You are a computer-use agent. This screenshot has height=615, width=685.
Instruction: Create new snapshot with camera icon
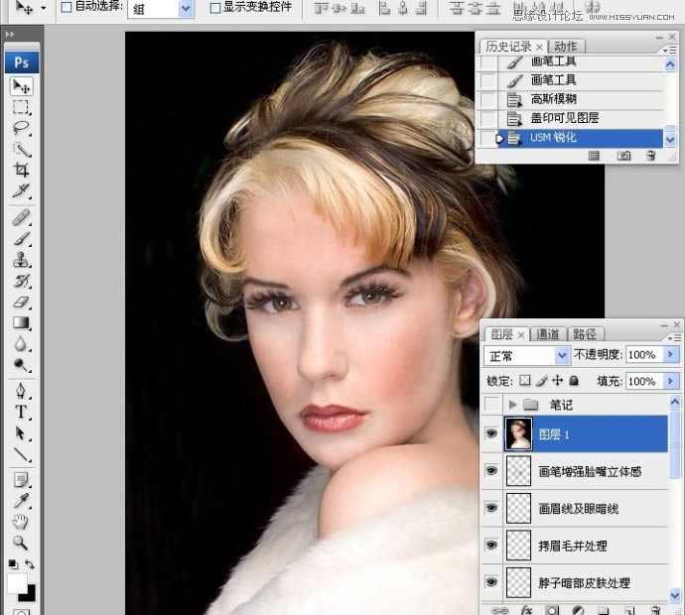(x=623, y=156)
